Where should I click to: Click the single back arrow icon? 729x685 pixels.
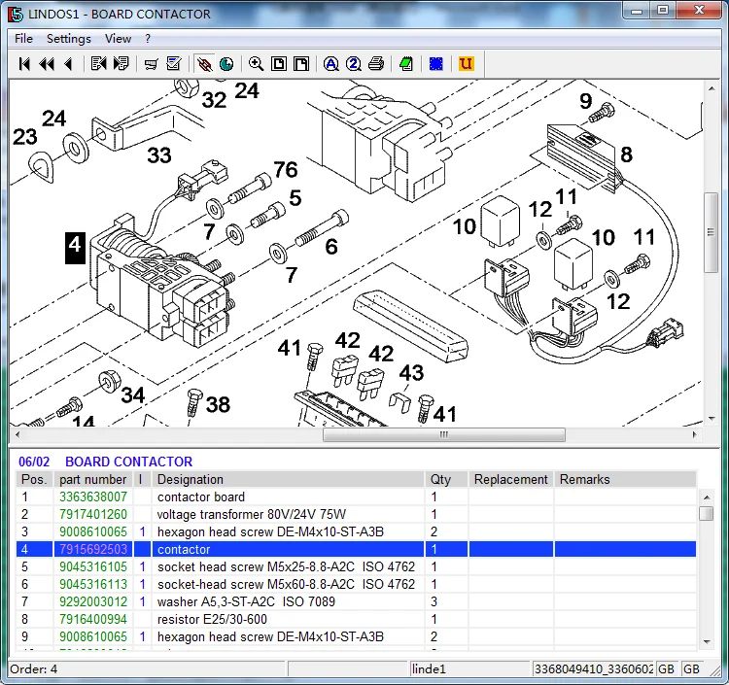[x=67, y=64]
